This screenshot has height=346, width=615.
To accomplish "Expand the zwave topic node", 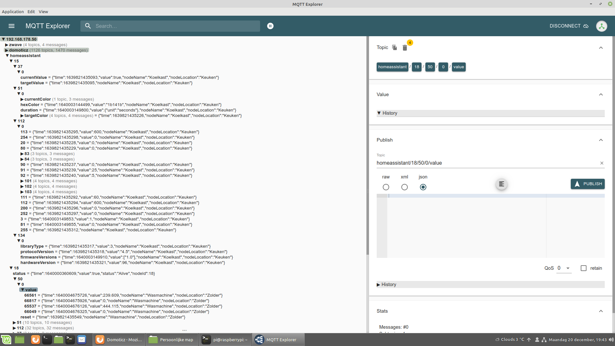I will 7,45.
